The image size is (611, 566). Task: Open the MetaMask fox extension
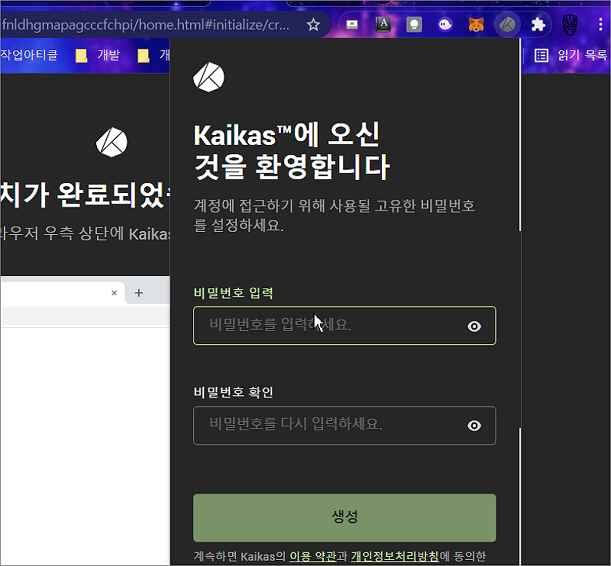[x=476, y=24]
